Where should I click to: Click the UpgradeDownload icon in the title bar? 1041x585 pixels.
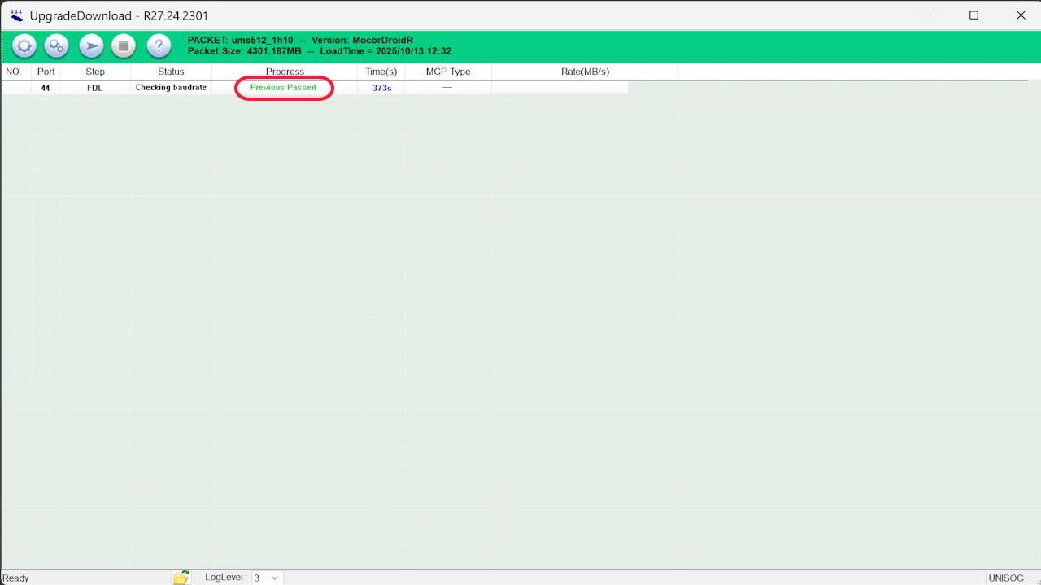tap(15, 15)
